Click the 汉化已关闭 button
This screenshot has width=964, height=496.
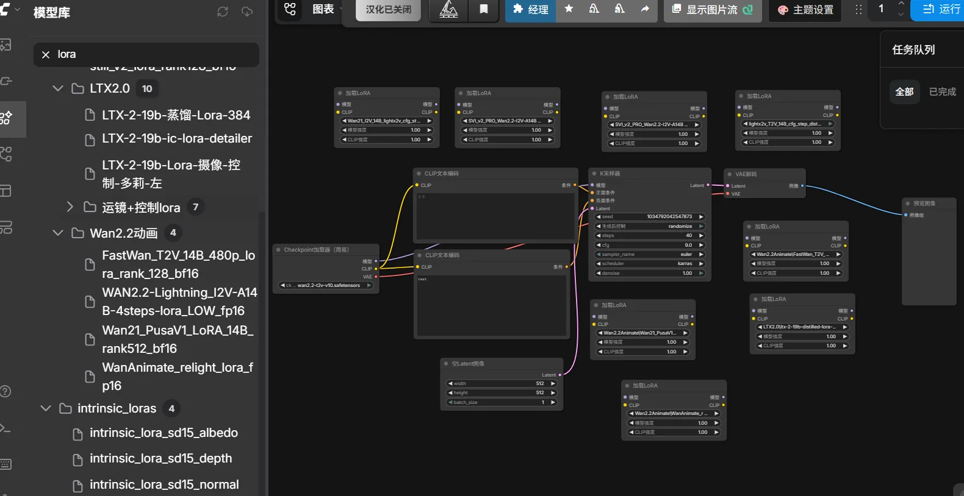pos(388,9)
